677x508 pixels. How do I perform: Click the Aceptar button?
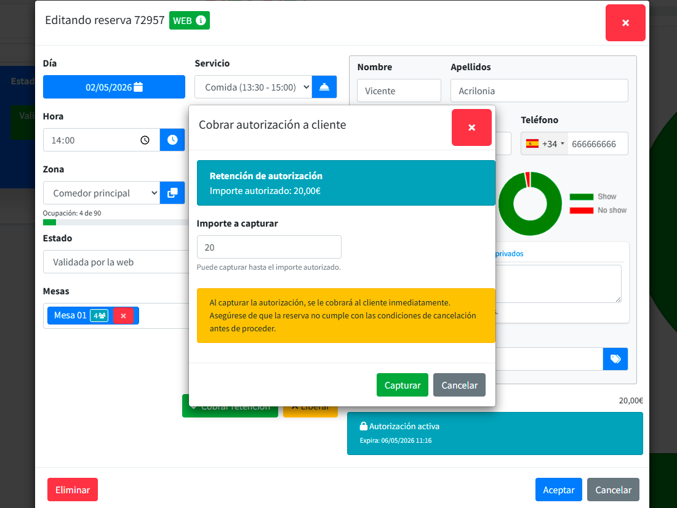coord(559,490)
